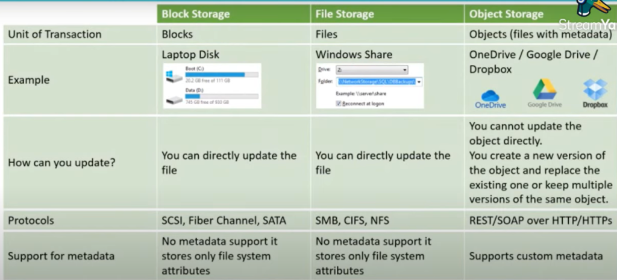Click the Unit of Transaction row label
617x280 pixels.
55,34
